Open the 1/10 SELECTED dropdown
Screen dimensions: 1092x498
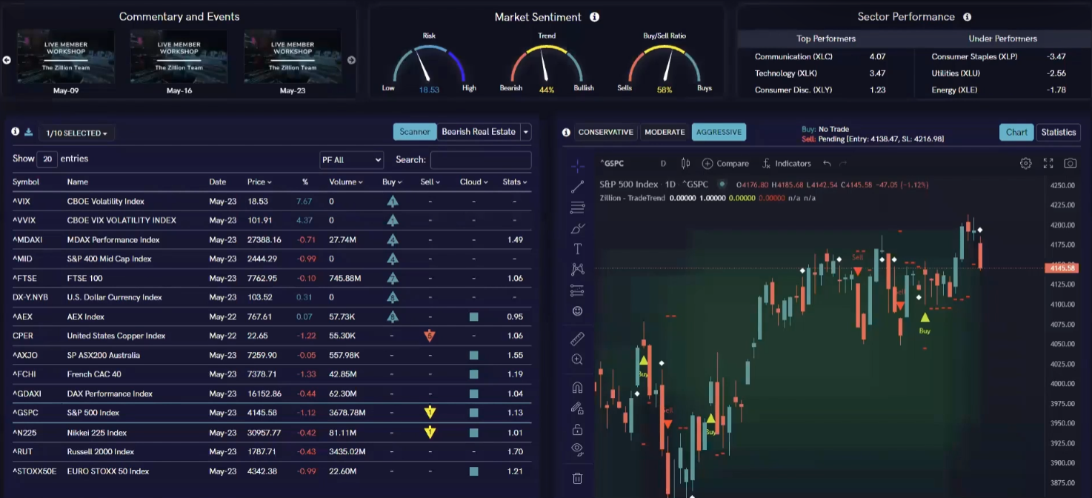[x=76, y=132]
